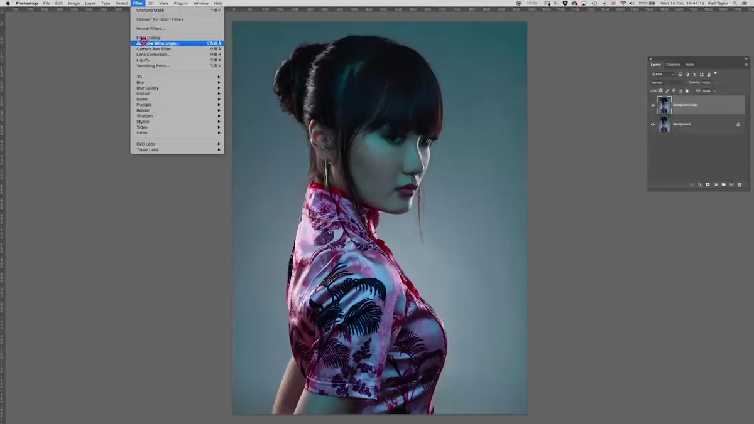Click the Wi-Fi icon in macOS menu bar
This screenshot has width=754, height=424.
pos(623,3)
